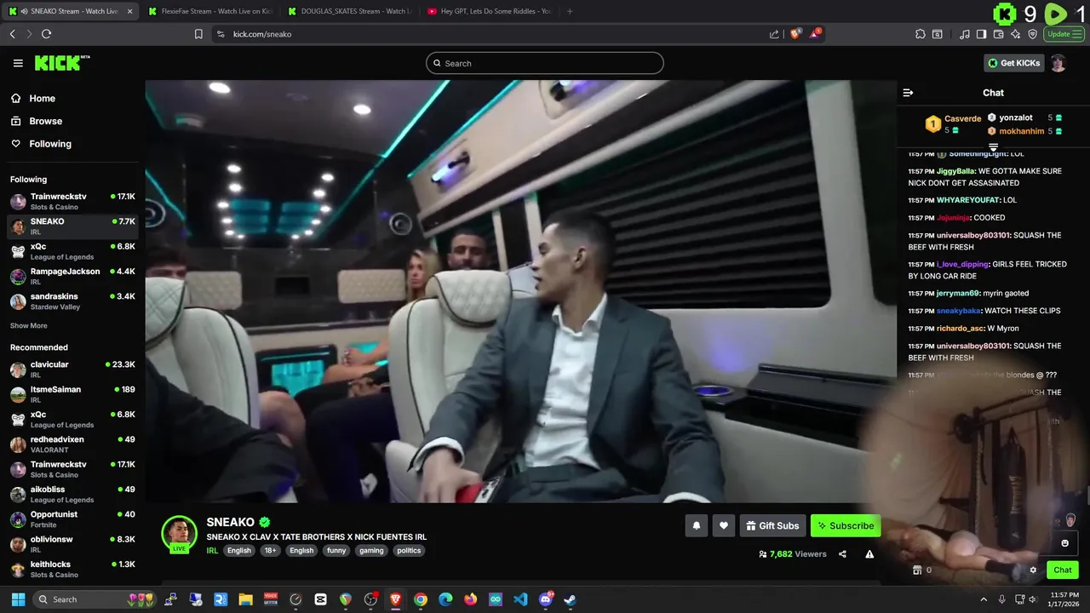Open the Kick hamburger sidebar menu
This screenshot has height=613, width=1090.
coord(18,63)
